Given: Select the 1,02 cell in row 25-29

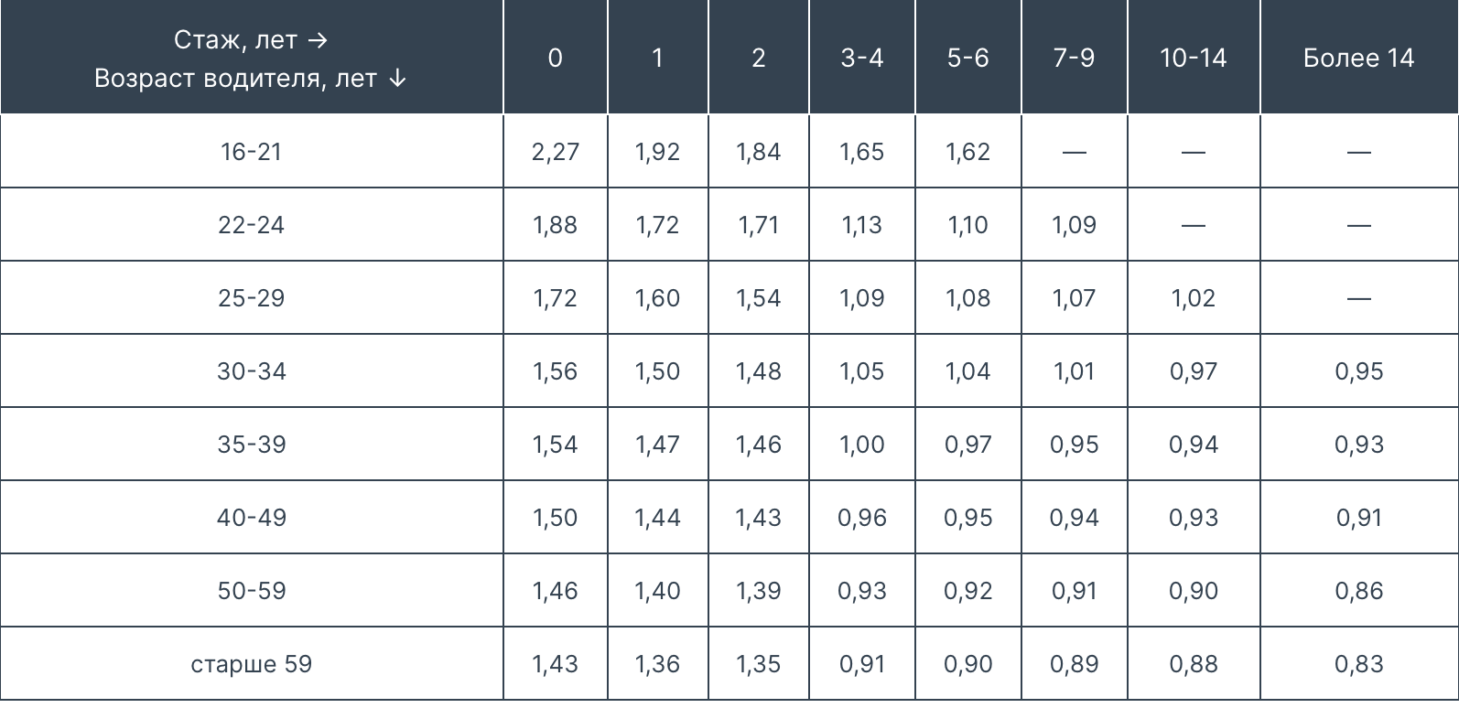Looking at the screenshot, I should [1194, 298].
